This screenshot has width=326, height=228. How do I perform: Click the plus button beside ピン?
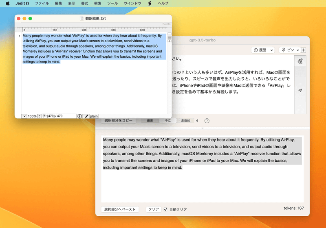click(304, 50)
